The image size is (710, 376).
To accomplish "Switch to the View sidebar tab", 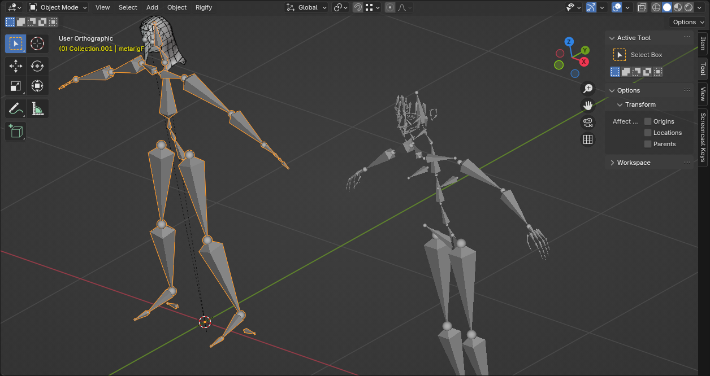I will pos(703,94).
